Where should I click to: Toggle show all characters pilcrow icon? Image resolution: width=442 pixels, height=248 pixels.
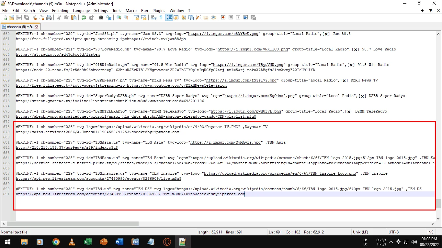point(161,17)
